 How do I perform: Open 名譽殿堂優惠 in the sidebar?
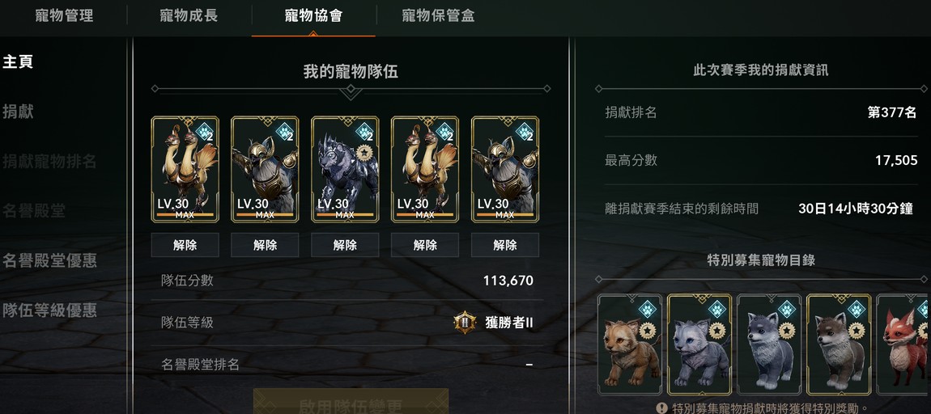[x=50, y=260]
